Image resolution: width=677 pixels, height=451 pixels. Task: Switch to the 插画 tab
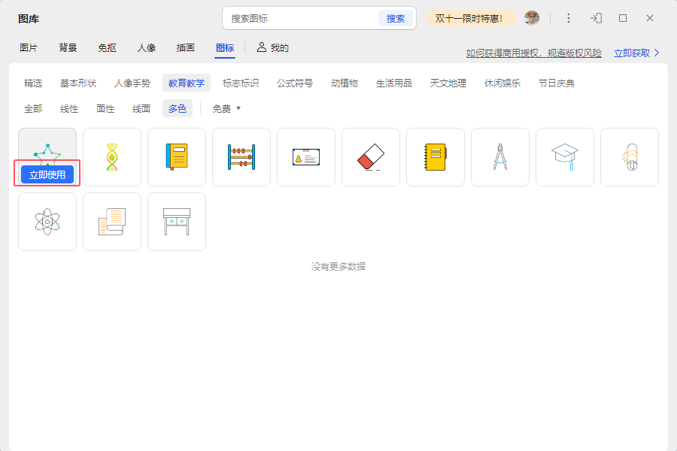[x=186, y=48]
